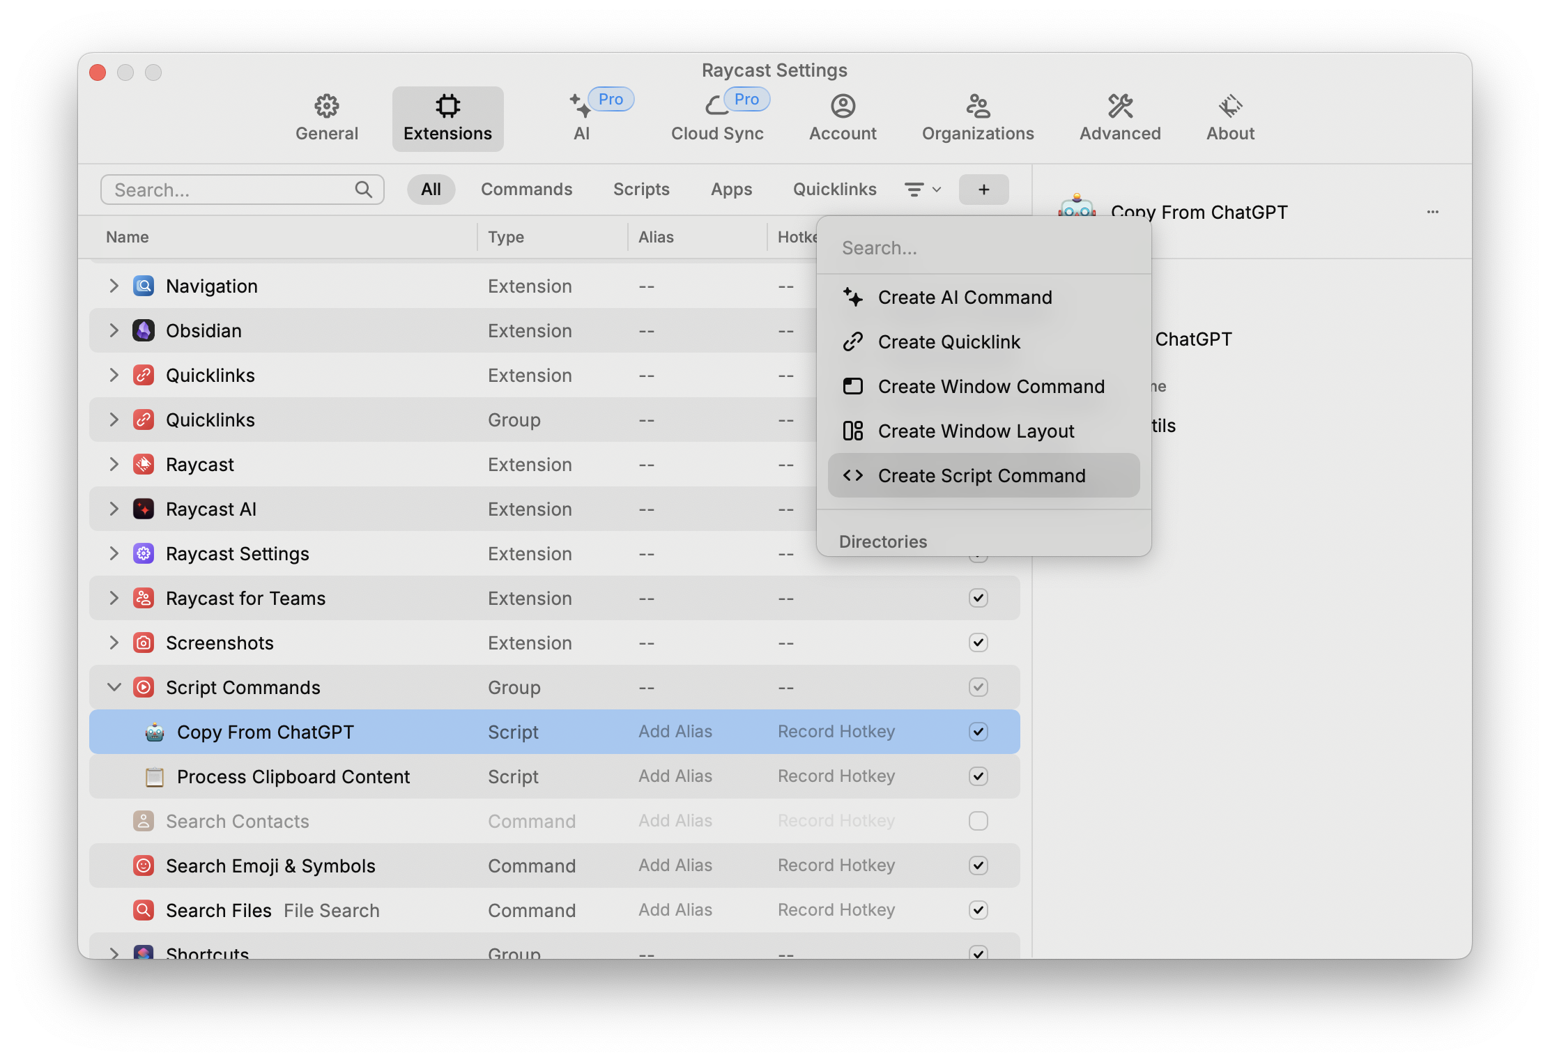This screenshot has width=1550, height=1062.
Task: Click the plus add button
Action: [983, 190]
